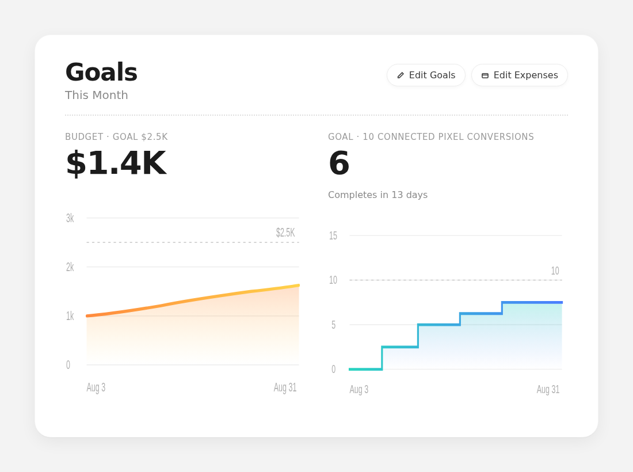Open the Edit Expenses button
Screen dimensions: 633x472
tap(520, 75)
